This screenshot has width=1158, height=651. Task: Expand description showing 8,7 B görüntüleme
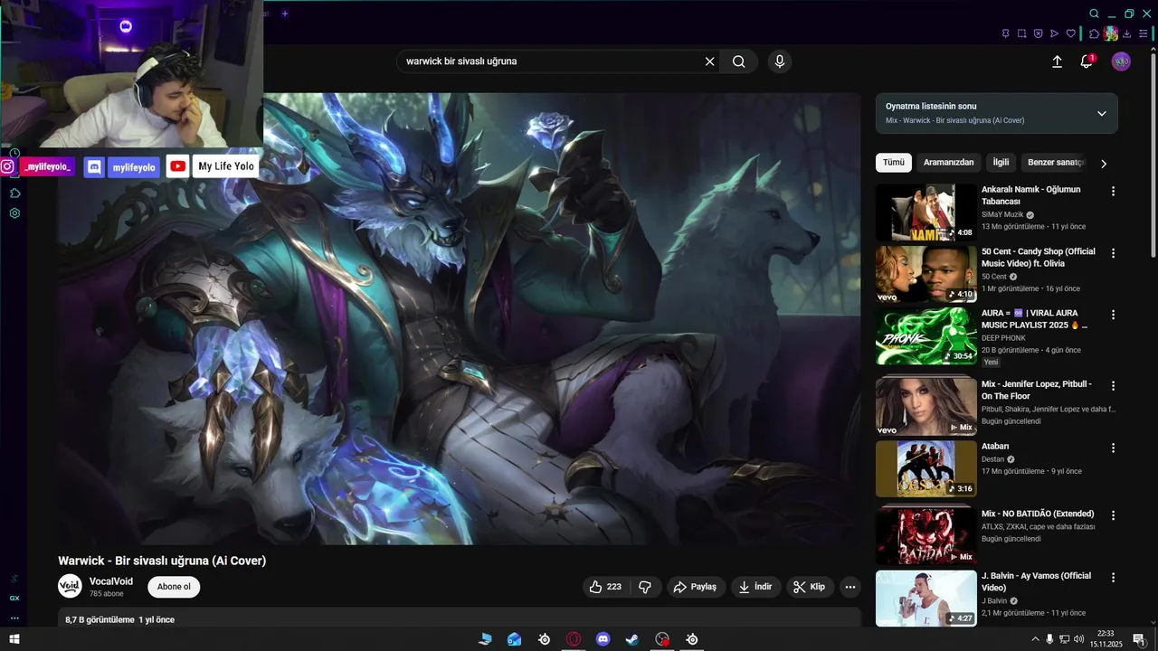click(460, 619)
